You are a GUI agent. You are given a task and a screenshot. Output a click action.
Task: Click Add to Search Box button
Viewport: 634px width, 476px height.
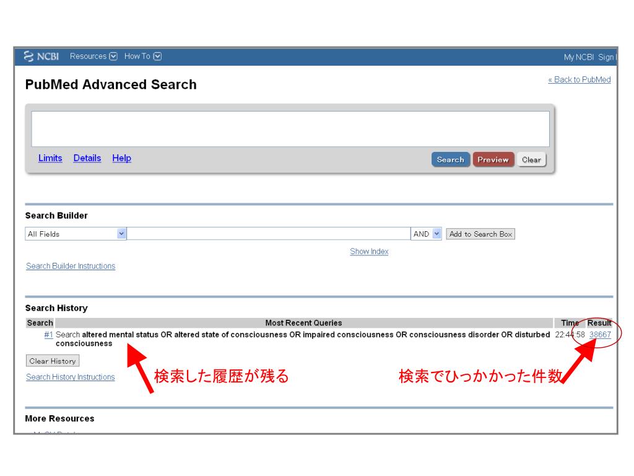480,234
